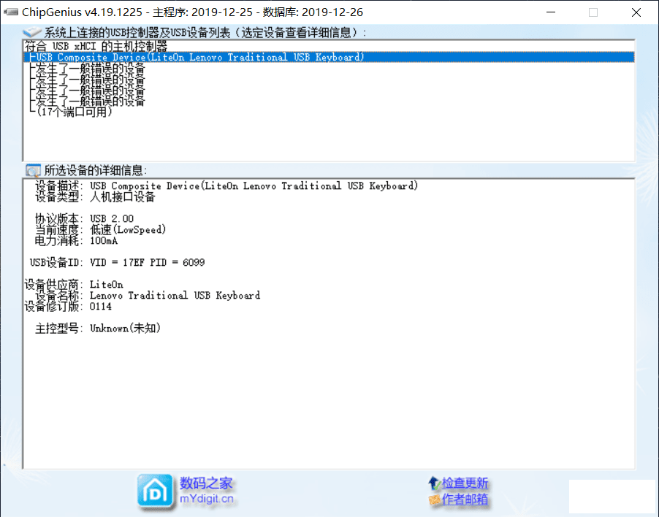The image size is (659, 517).
Task: Click the ChipGenius title bar app icon
Action: coord(11,12)
